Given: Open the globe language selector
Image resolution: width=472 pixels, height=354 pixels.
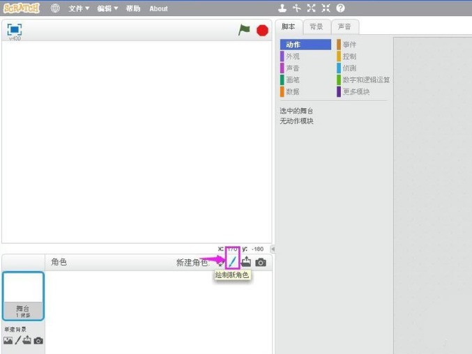Looking at the screenshot, I should pos(55,8).
